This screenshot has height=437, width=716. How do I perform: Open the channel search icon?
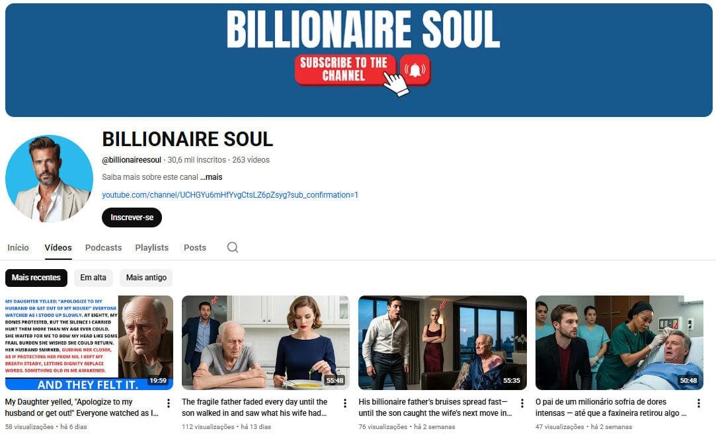tap(232, 247)
